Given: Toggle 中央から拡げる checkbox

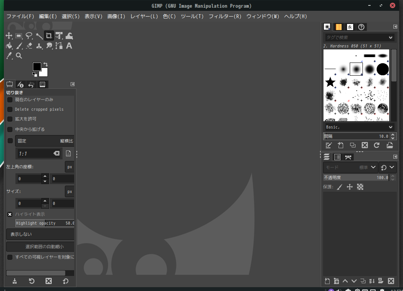Looking at the screenshot, I should 10,129.
